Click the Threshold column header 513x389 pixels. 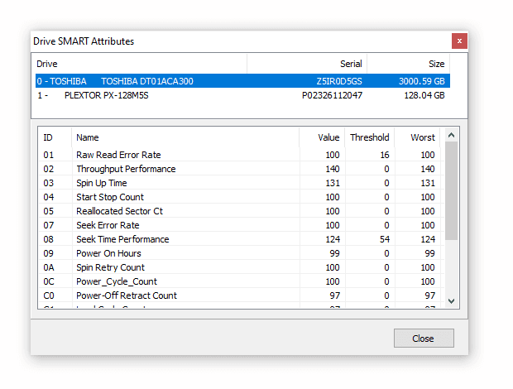370,137
